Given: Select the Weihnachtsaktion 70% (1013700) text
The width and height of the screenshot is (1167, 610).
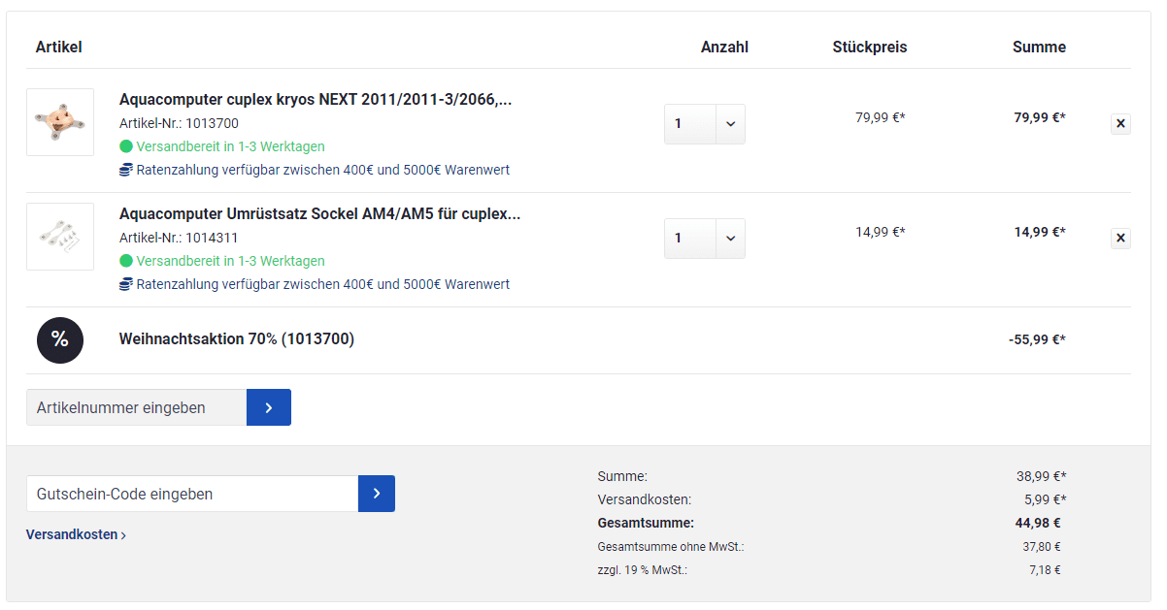Looking at the screenshot, I should click(237, 339).
